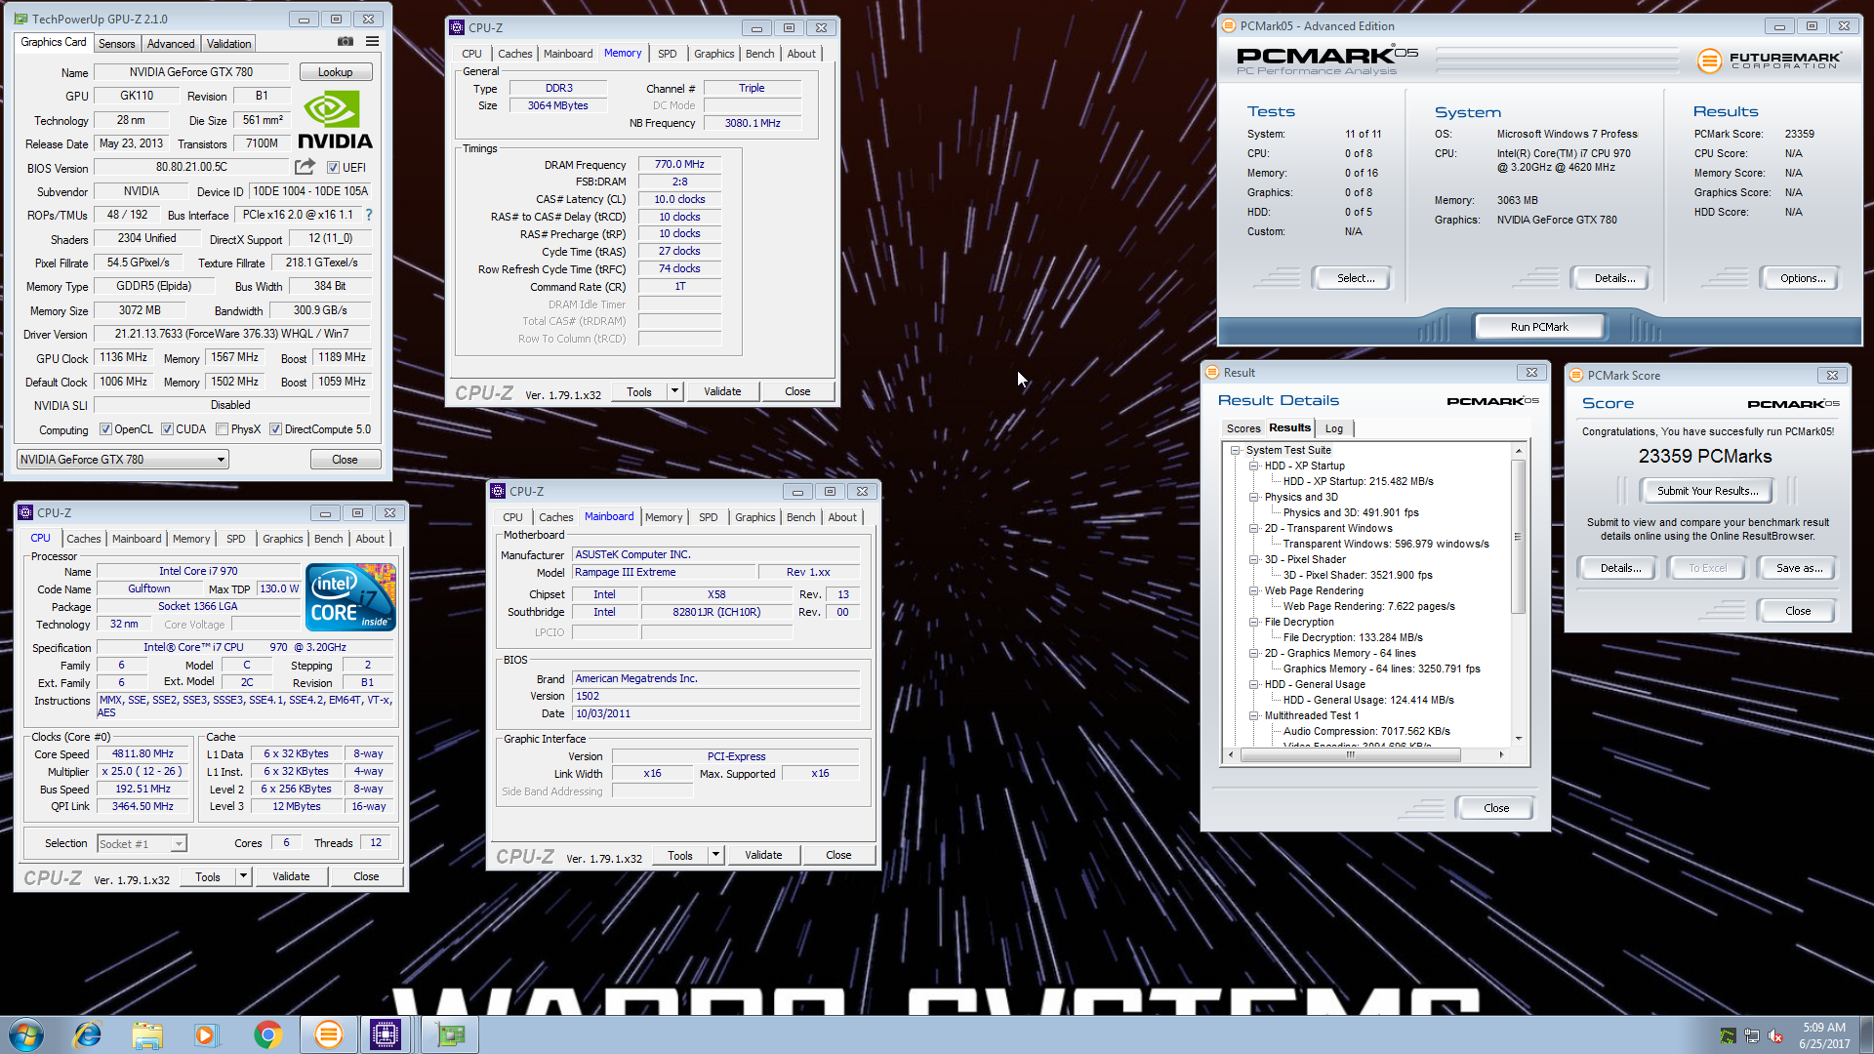1874x1054 pixels.
Task: Open Tools dropdown arrow in CPU-Z Memory window
Action: point(674,391)
